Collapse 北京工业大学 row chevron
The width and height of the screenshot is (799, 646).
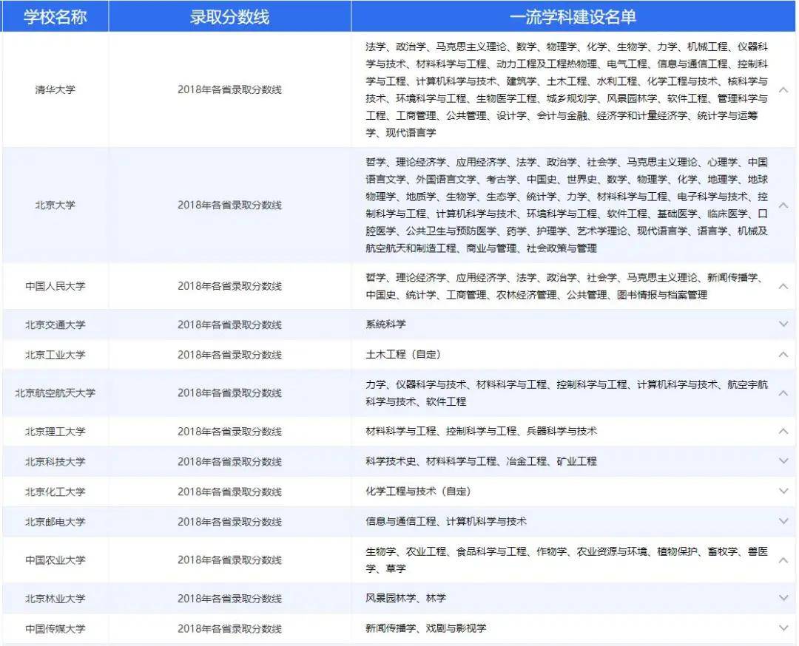click(x=783, y=354)
